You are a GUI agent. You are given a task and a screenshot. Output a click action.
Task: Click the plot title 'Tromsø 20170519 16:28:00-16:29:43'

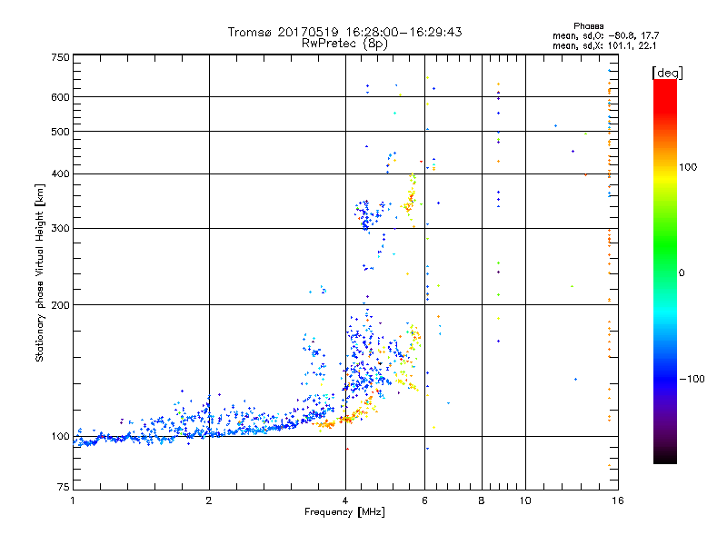coord(344,32)
